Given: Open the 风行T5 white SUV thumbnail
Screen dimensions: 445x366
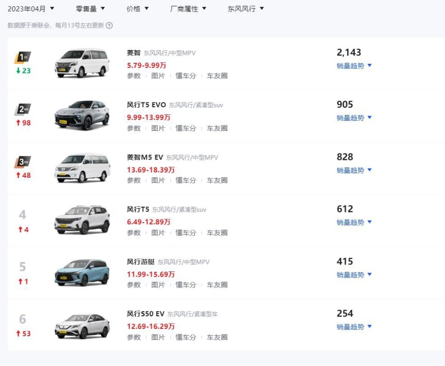Looking at the screenshot, I should (x=82, y=220).
